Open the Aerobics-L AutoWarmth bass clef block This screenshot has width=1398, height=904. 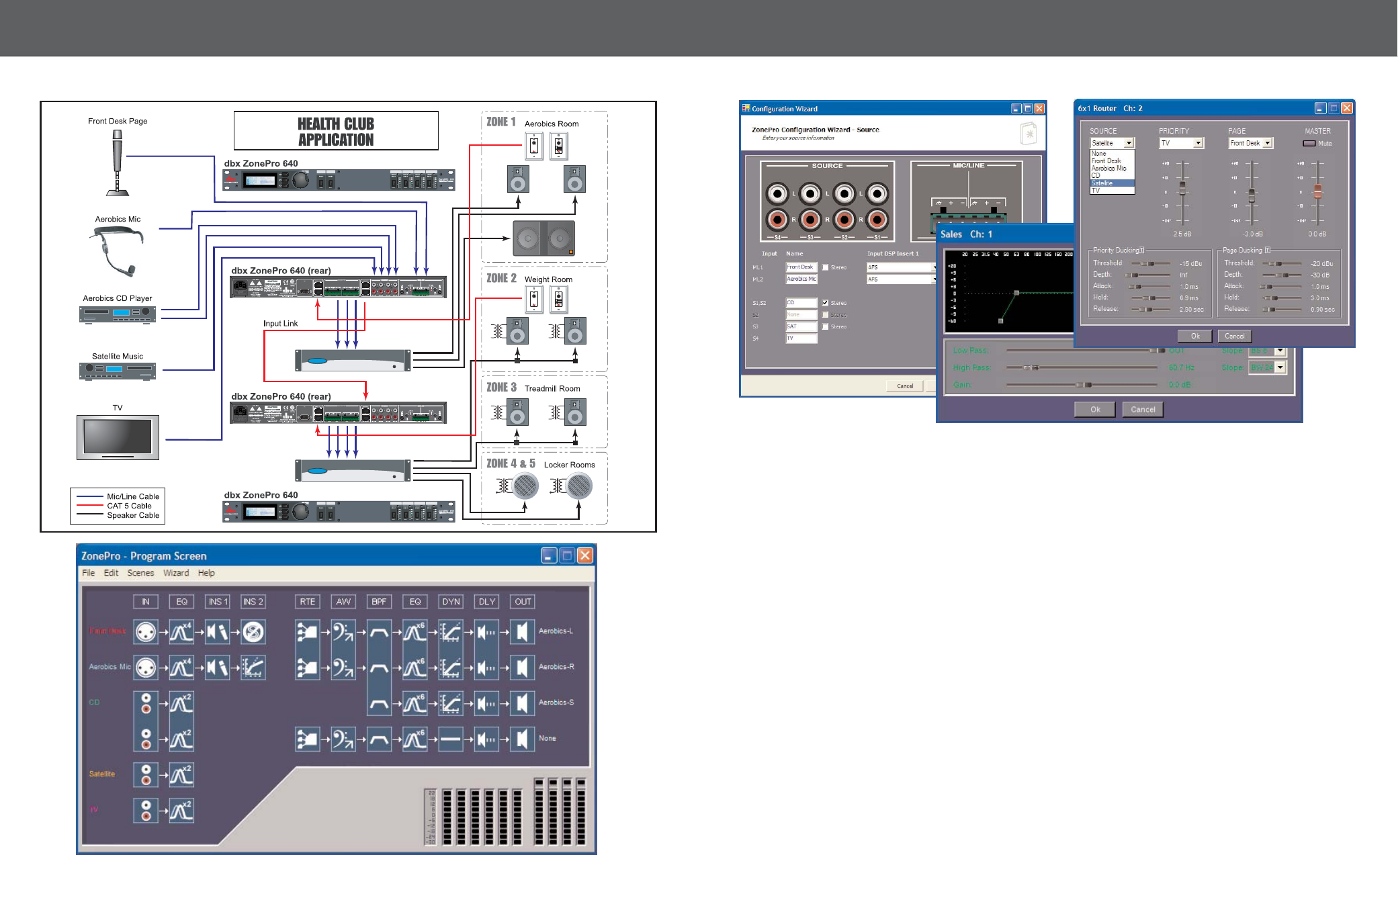343,631
